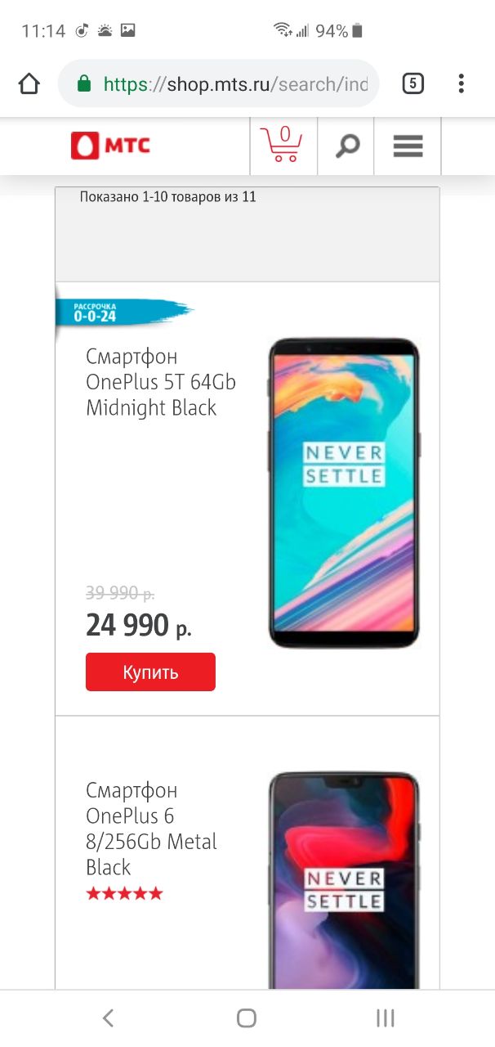Expand the hamburger site menu
495x1047 pixels.
[408, 146]
